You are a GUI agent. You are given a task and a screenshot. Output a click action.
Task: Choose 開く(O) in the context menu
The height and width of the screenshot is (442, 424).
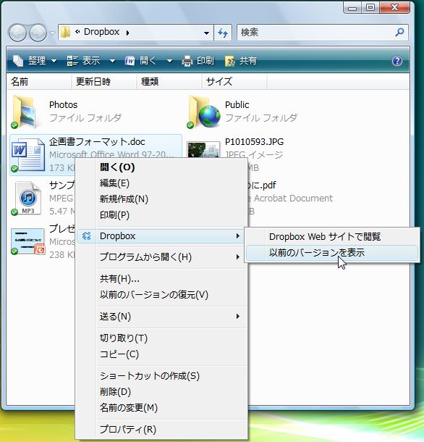coord(162,167)
